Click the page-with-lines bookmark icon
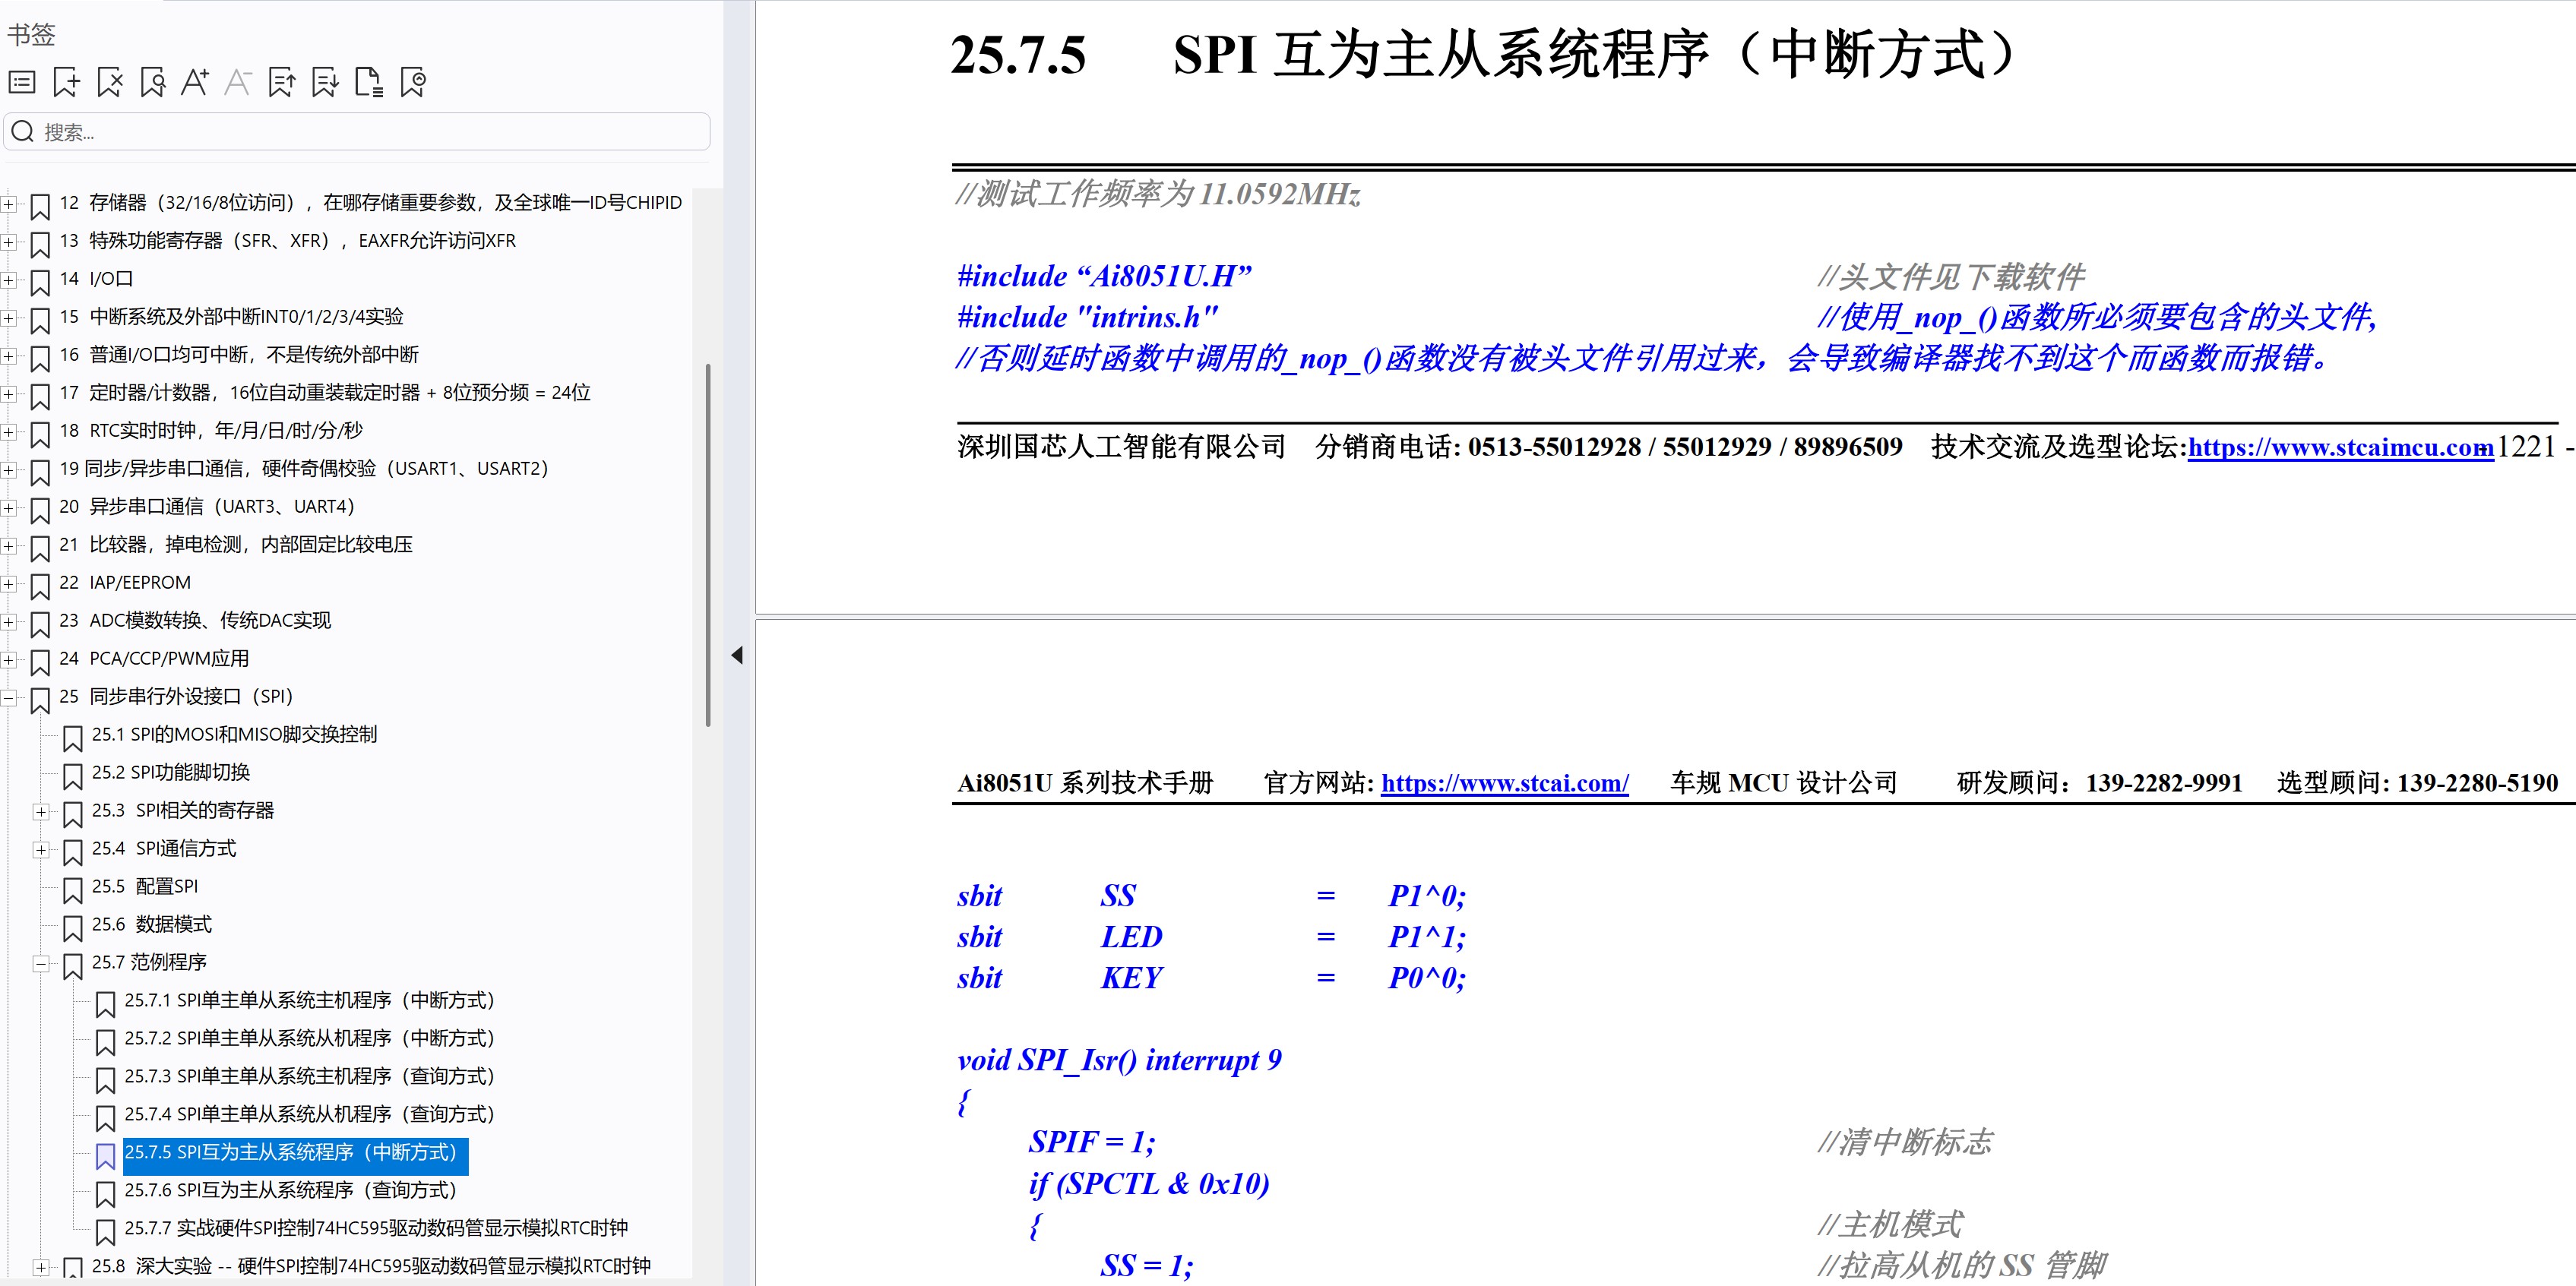2576x1286 pixels. coord(369,82)
